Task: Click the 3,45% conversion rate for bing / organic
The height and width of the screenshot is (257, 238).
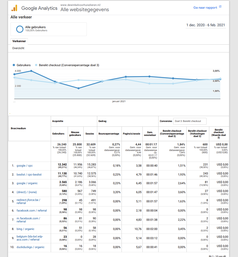Action: click(x=182, y=229)
